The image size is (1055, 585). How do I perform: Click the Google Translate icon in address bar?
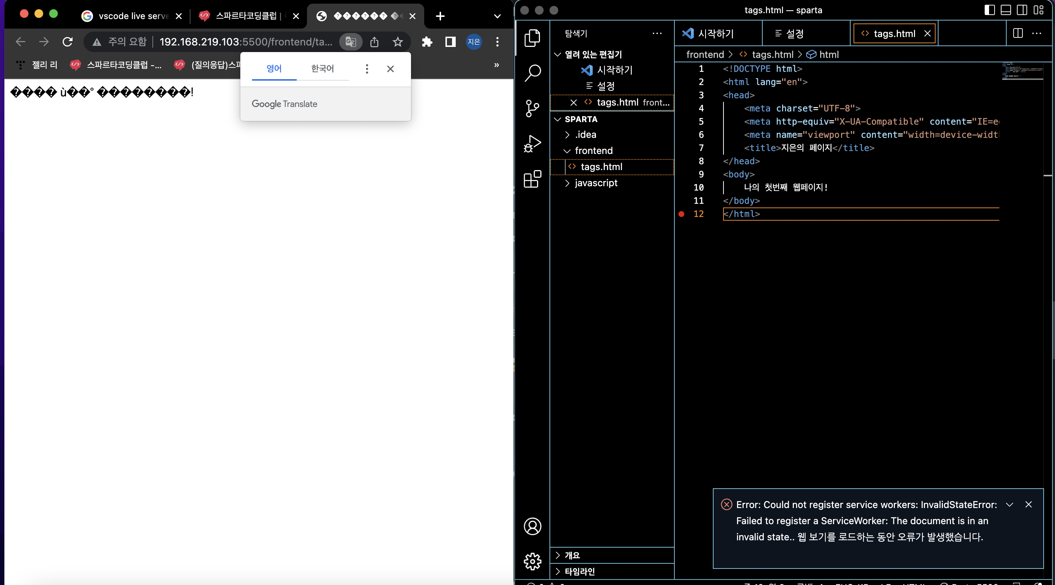click(351, 41)
